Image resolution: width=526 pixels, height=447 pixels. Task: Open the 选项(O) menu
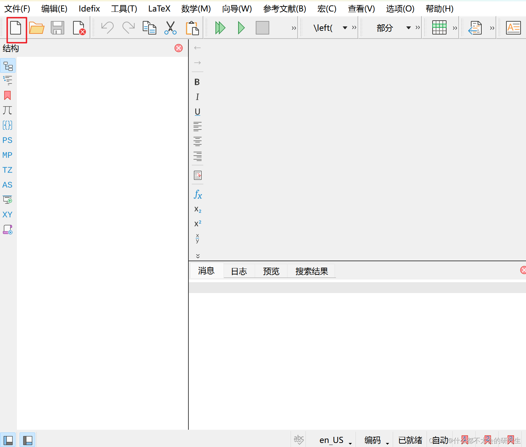(400, 9)
